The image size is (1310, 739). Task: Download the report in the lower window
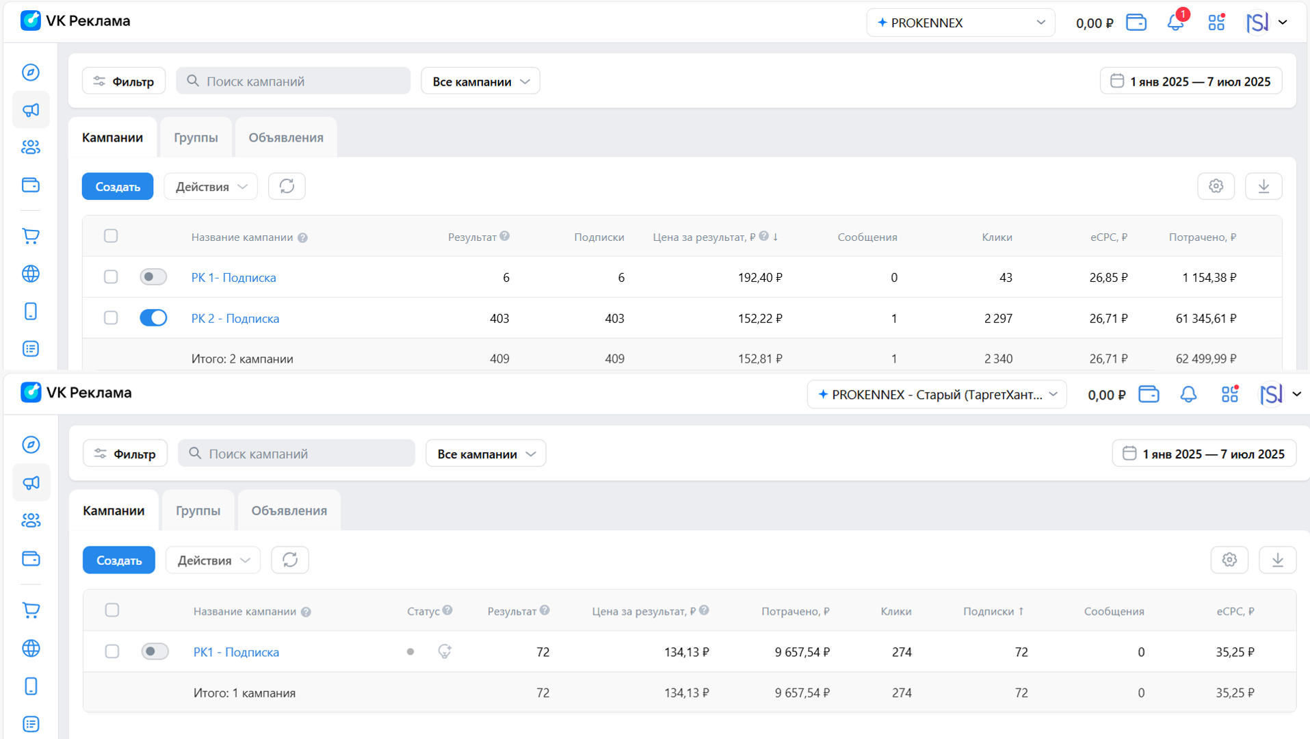[1277, 560]
